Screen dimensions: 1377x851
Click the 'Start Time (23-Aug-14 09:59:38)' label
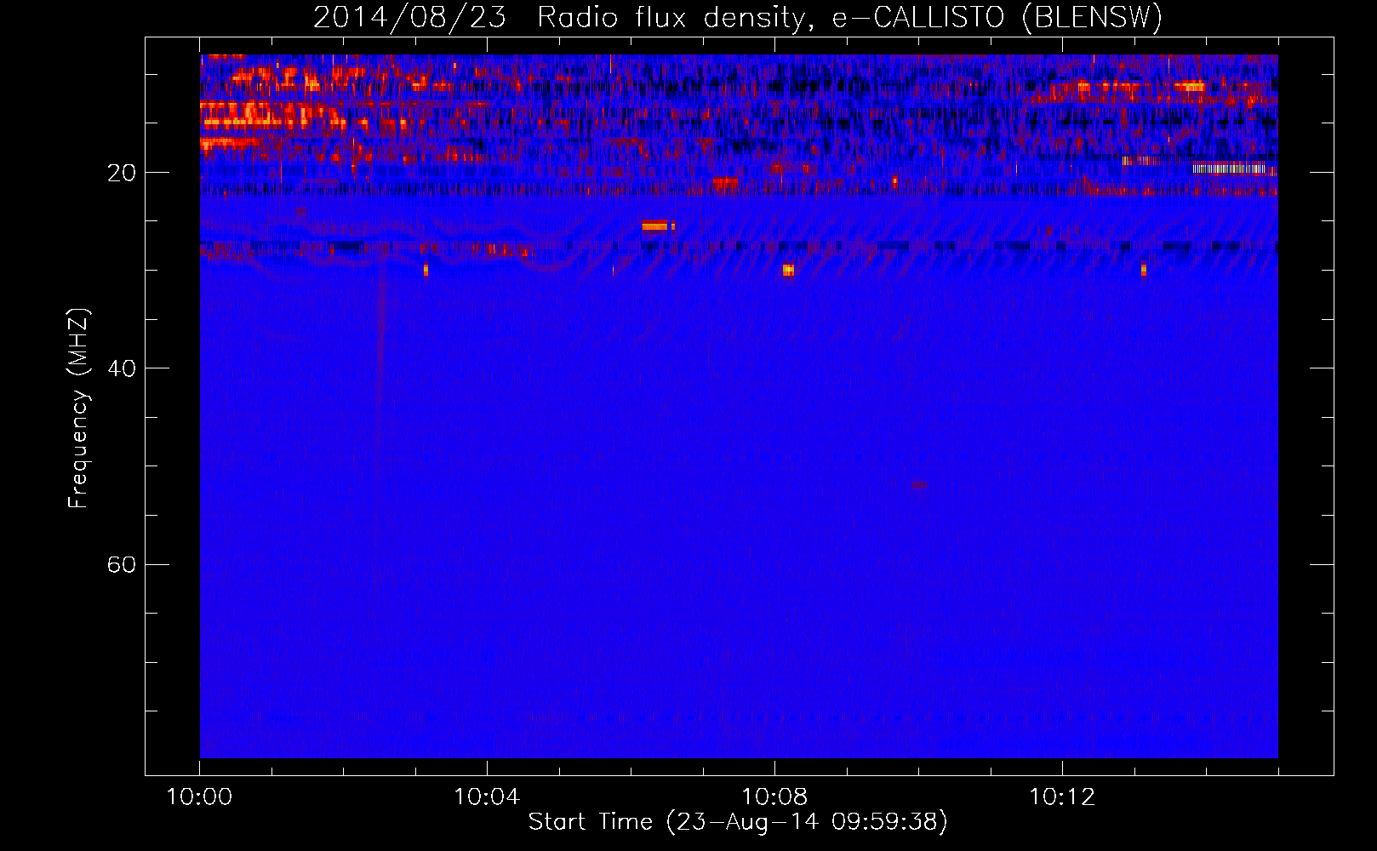point(738,822)
